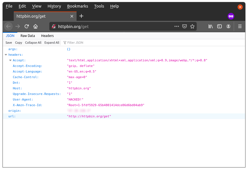Switch to the Headers tab
This screenshot has width=248, height=170.
click(x=47, y=36)
